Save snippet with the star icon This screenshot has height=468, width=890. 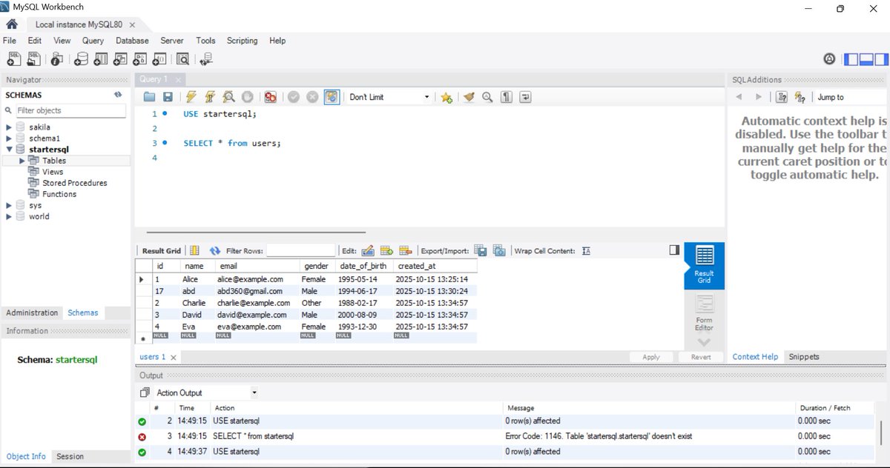click(x=446, y=97)
